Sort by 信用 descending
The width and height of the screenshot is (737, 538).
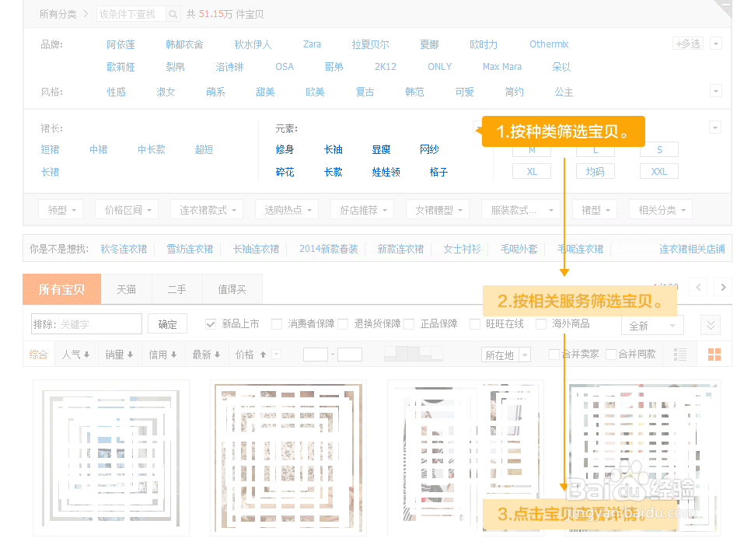point(162,355)
